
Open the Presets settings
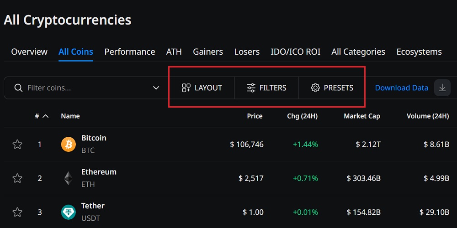(x=332, y=88)
